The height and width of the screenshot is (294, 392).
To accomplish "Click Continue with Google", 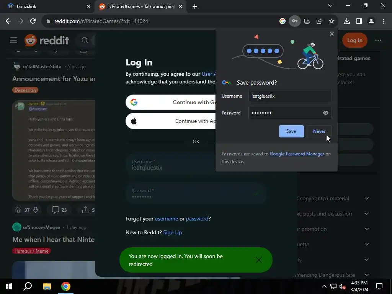I will (170, 102).
